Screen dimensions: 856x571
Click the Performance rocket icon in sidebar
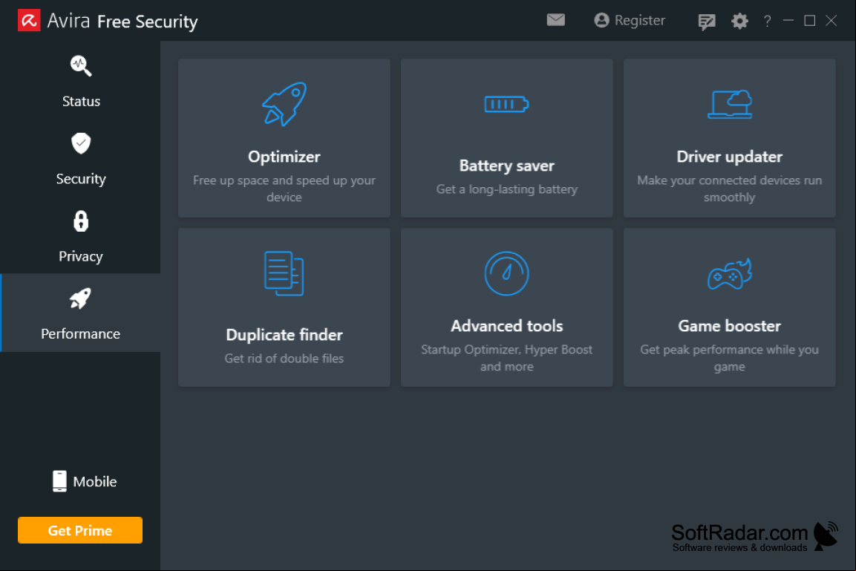[x=80, y=298]
